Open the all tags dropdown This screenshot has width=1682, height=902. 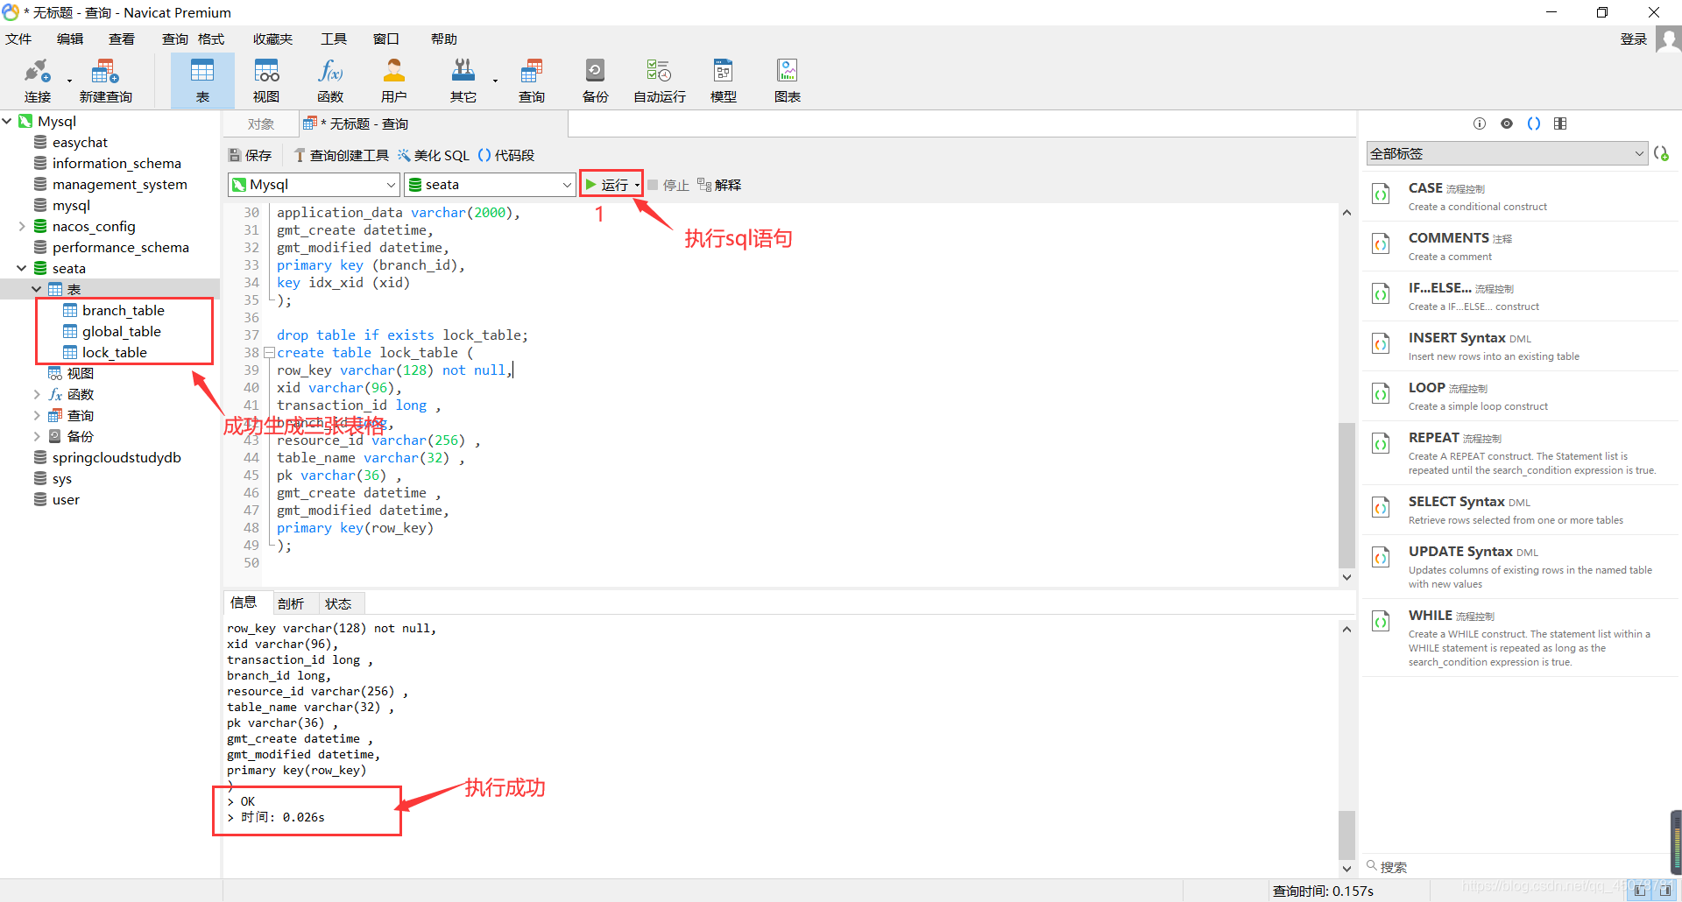(1507, 153)
